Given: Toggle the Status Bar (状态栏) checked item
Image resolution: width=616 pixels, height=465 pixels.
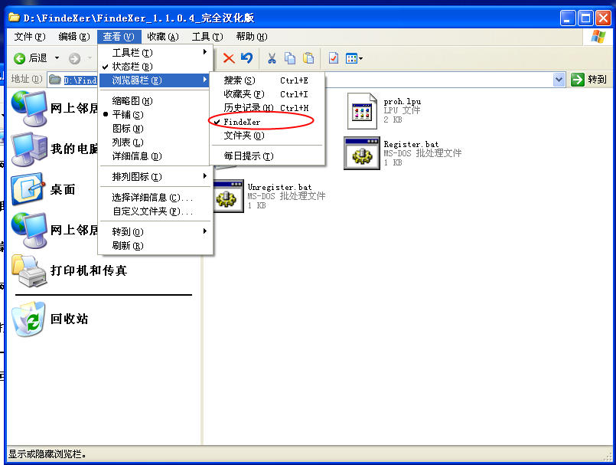Looking at the screenshot, I should point(155,67).
